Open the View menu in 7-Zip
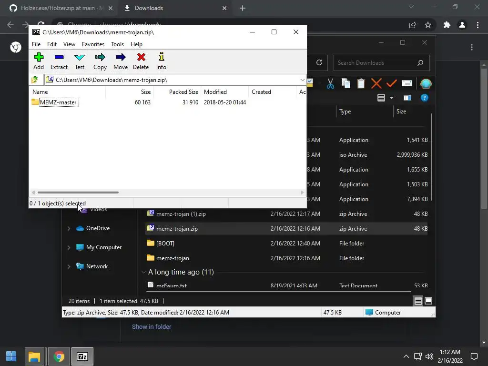The width and height of the screenshot is (488, 366). tap(69, 44)
